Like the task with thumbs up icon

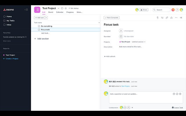point(171,18)
